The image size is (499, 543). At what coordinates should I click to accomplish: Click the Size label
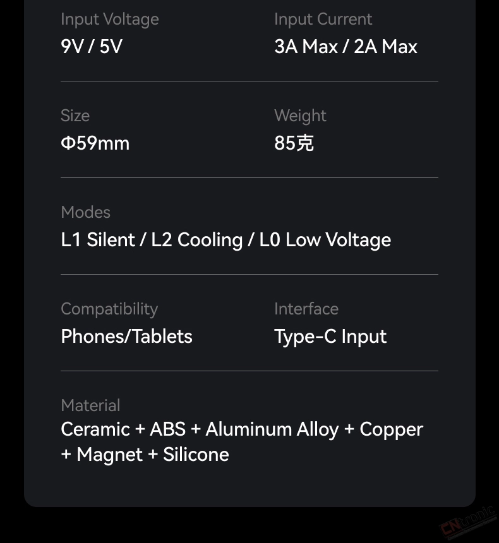point(75,116)
